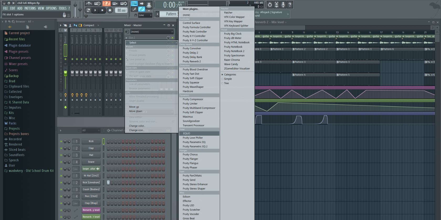The height and width of the screenshot is (220, 441).
Task: Open Select submenu in slot menu
Action: [x=151, y=43]
